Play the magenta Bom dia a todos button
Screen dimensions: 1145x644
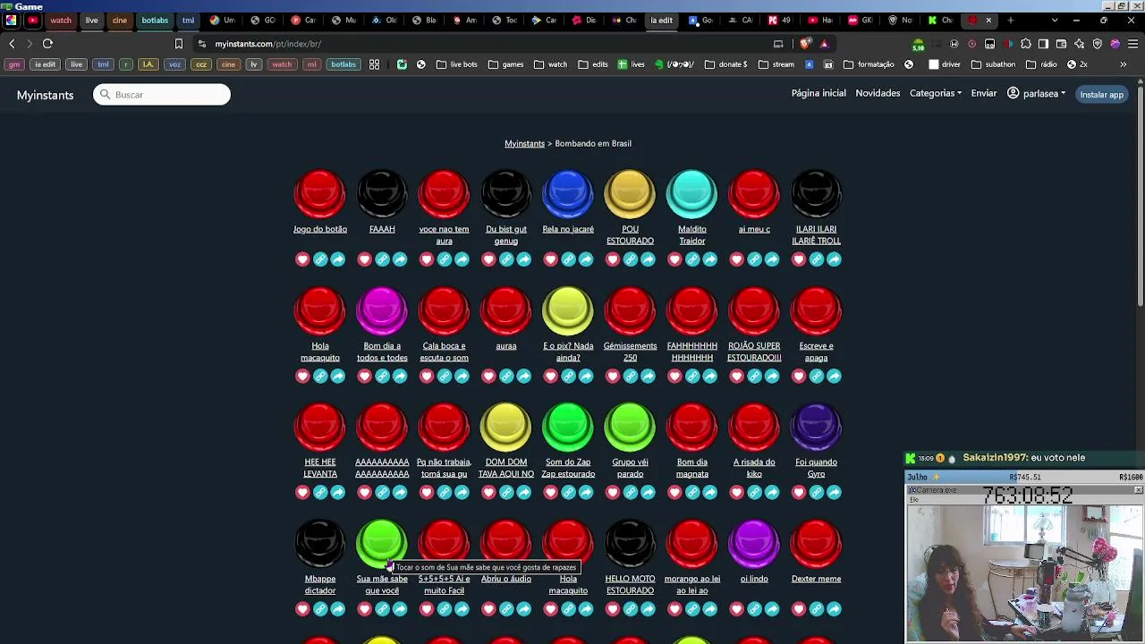(382, 310)
